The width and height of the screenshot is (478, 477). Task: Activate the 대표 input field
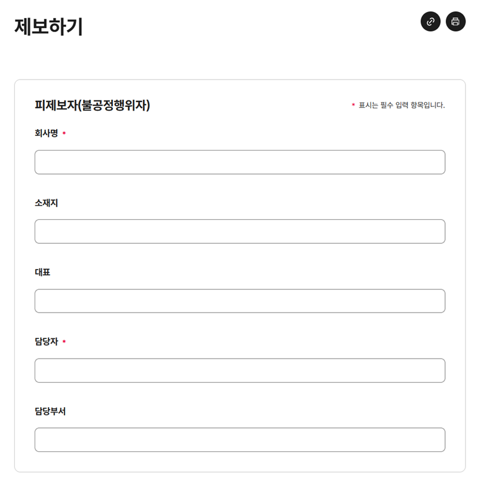240,301
